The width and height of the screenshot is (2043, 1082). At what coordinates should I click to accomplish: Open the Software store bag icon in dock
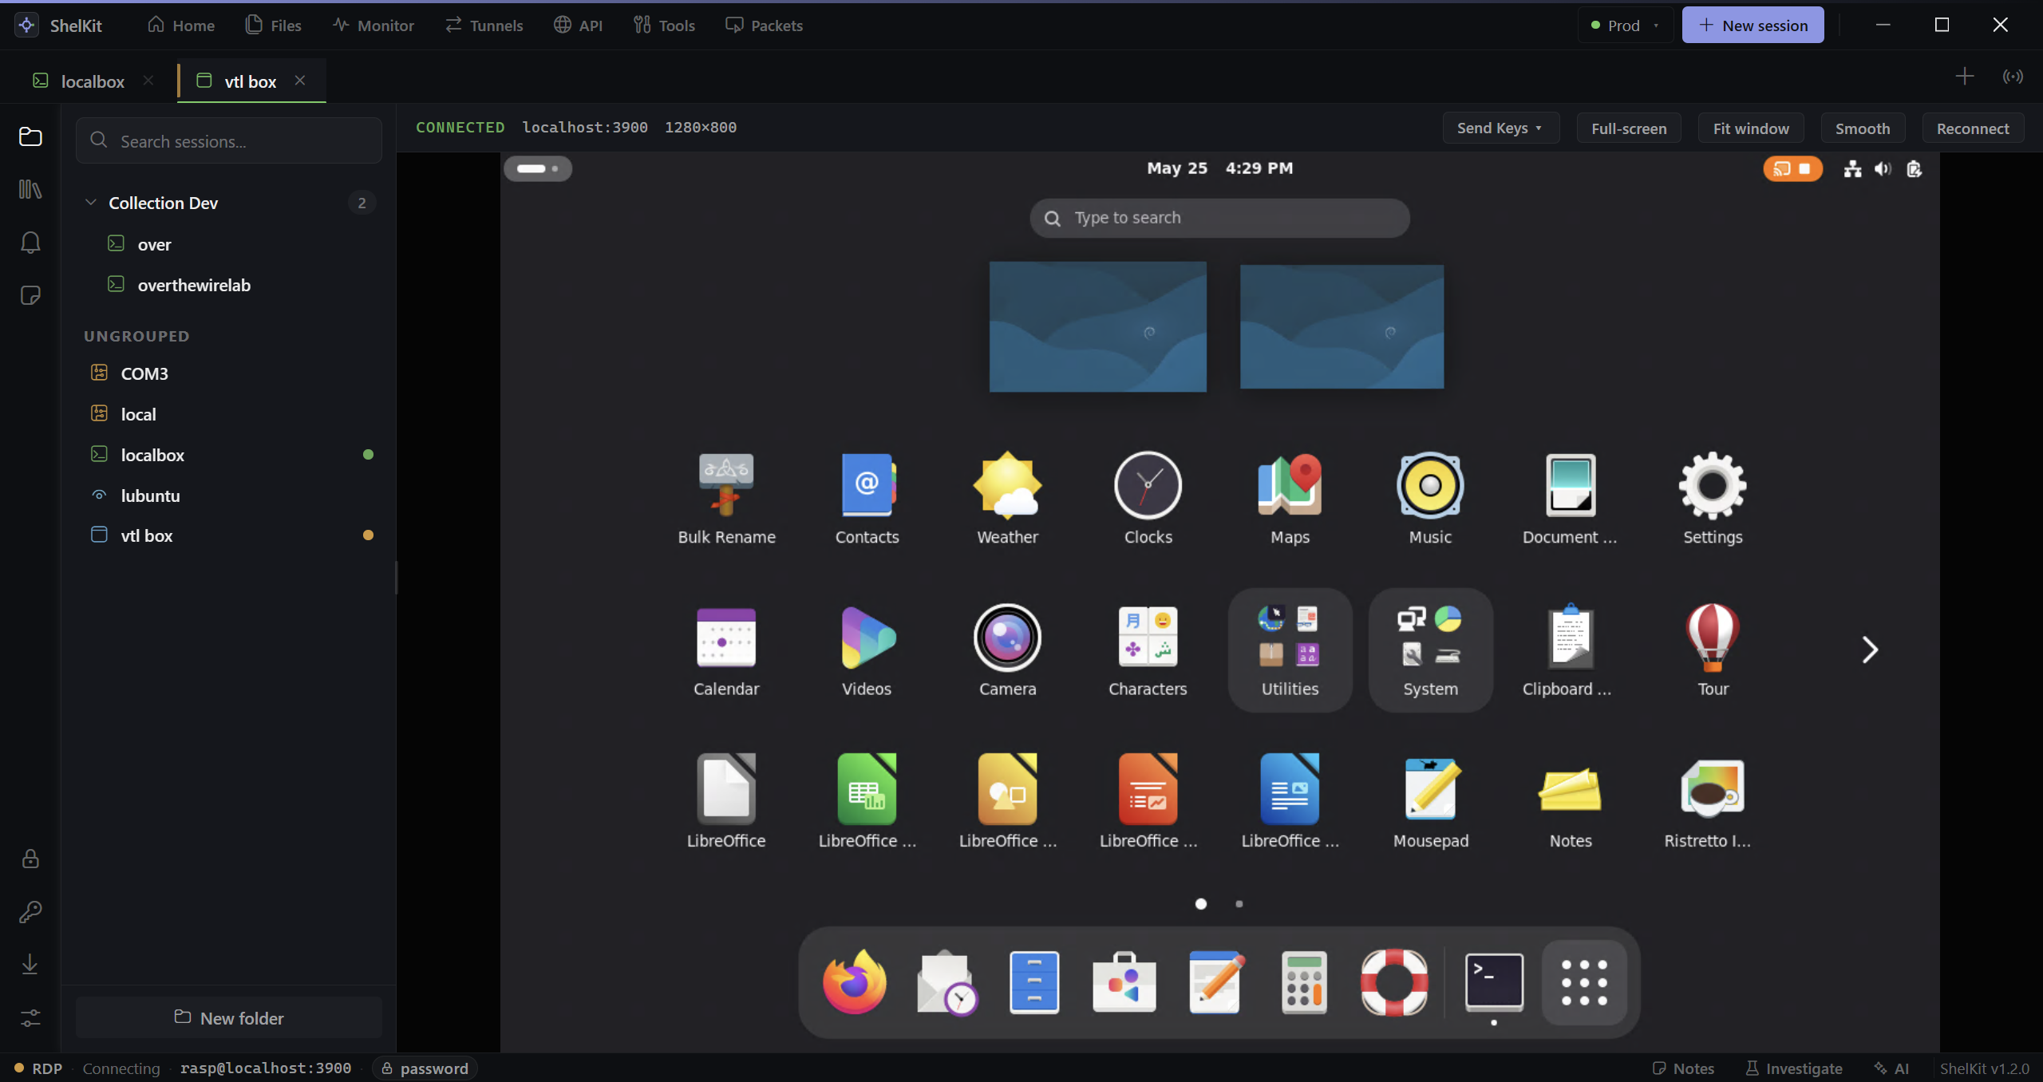click(1124, 981)
